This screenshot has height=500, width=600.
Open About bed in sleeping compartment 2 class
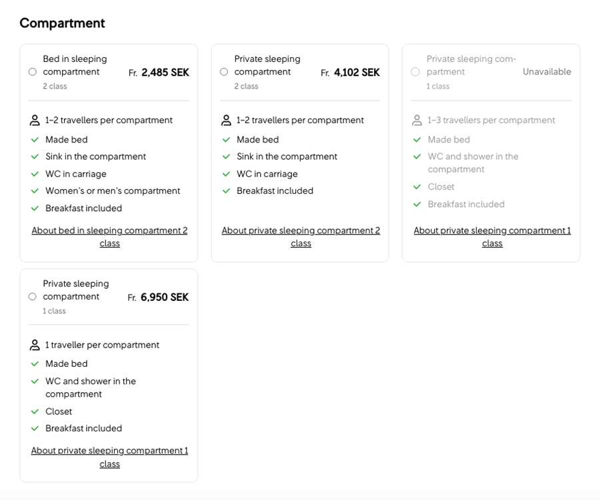click(109, 237)
